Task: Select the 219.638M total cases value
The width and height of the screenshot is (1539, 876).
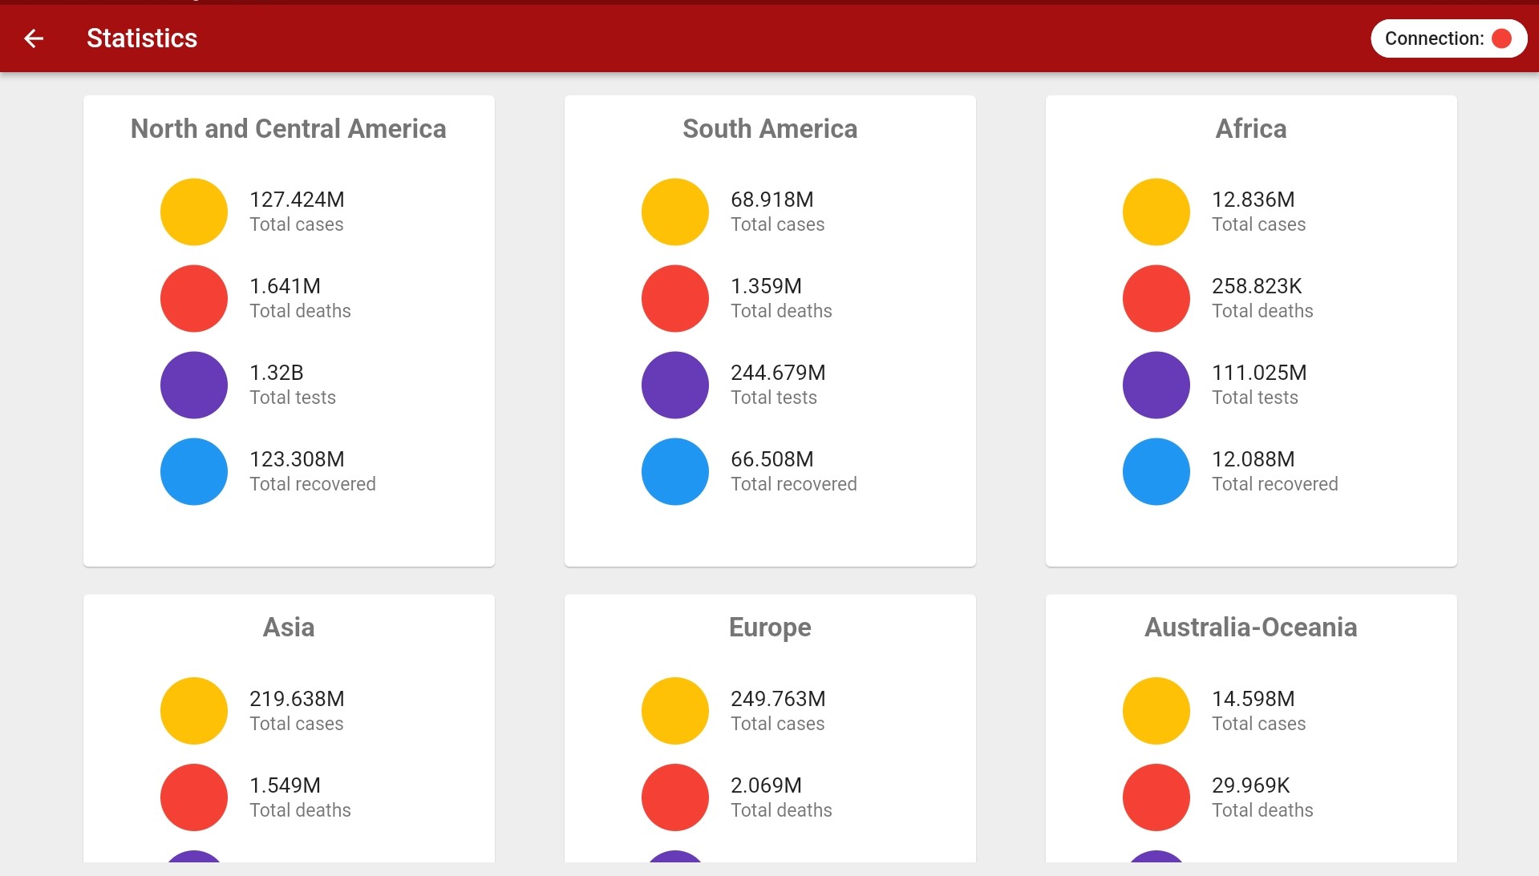Action: coord(297,699)
